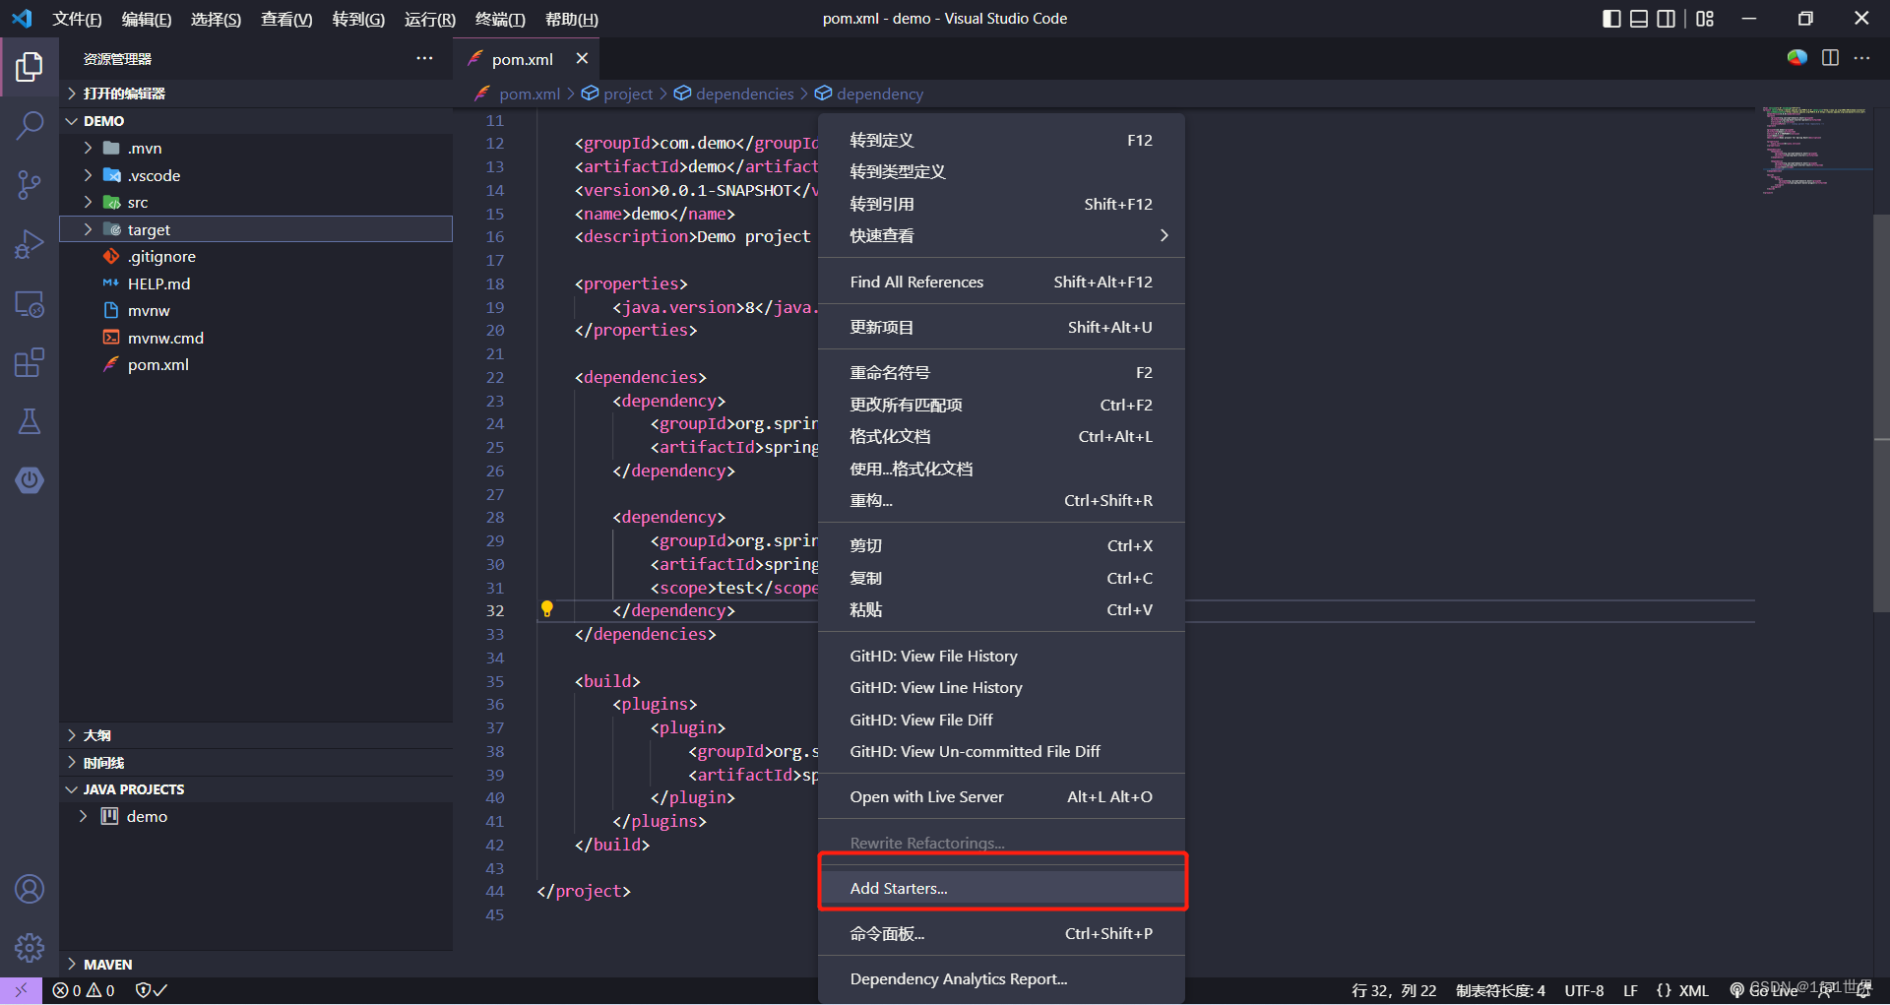Image resolution: width=1890 pixels, height=1005 pixels.
Task: Open the Source Control view
Action: pyautogui.click(x=30, y=184)
